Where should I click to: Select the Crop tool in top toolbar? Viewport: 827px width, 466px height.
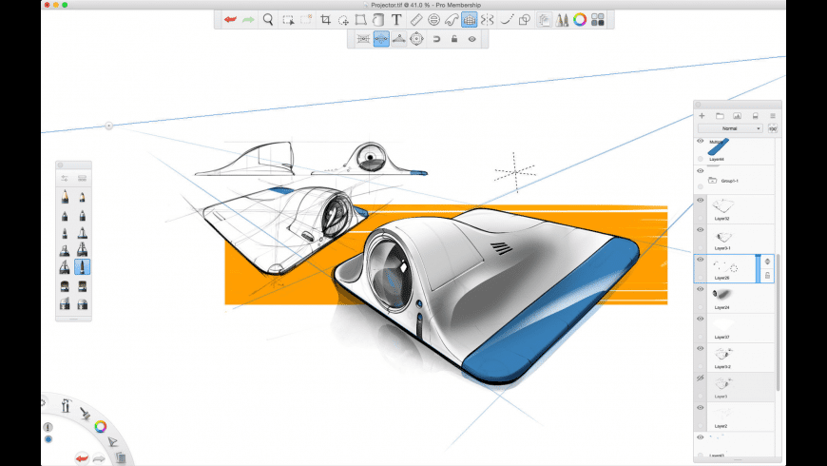tap(325, 19)
